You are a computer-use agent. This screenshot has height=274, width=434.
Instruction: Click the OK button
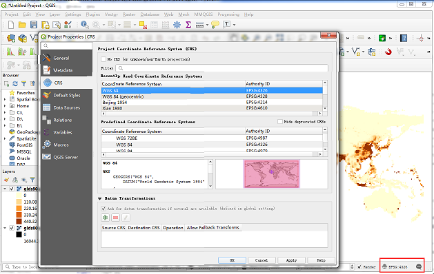[x=232, y=260]
